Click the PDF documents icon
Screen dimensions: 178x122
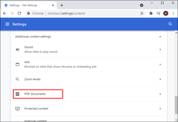click(x=17, y=94)
